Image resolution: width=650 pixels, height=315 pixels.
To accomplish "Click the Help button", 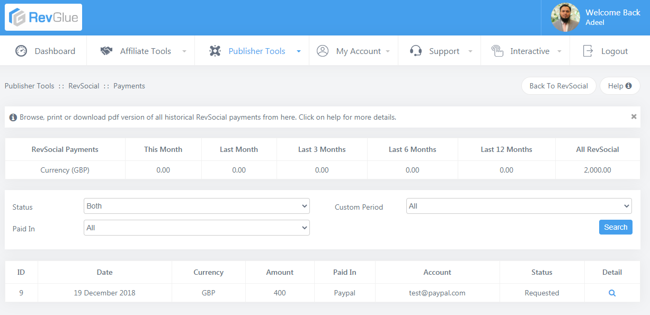I will (x=620, y=86).
